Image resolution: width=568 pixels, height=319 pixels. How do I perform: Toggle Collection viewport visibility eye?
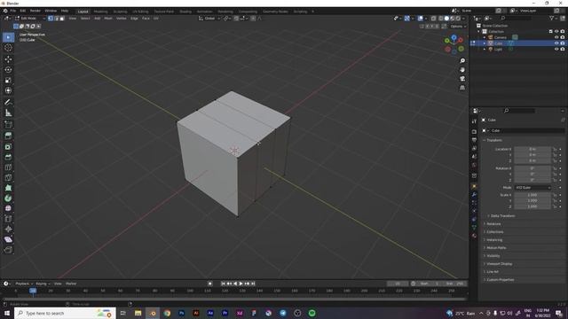point(556,32)
